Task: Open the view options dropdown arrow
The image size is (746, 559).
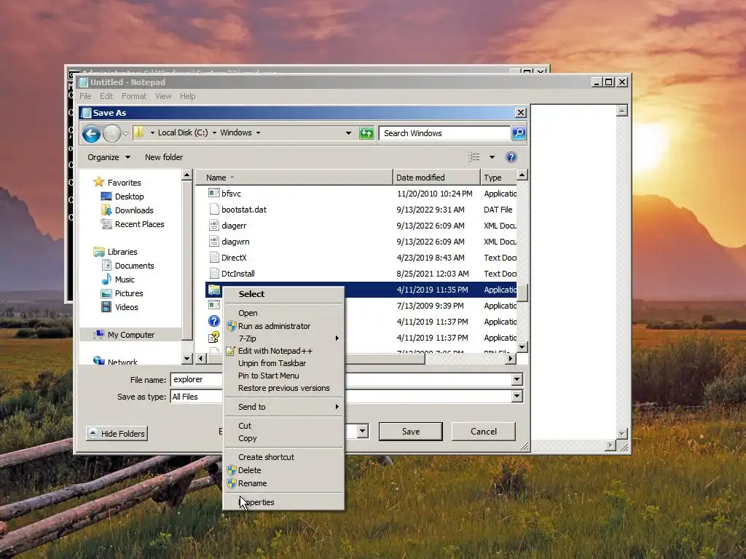Action: [492, 157]
